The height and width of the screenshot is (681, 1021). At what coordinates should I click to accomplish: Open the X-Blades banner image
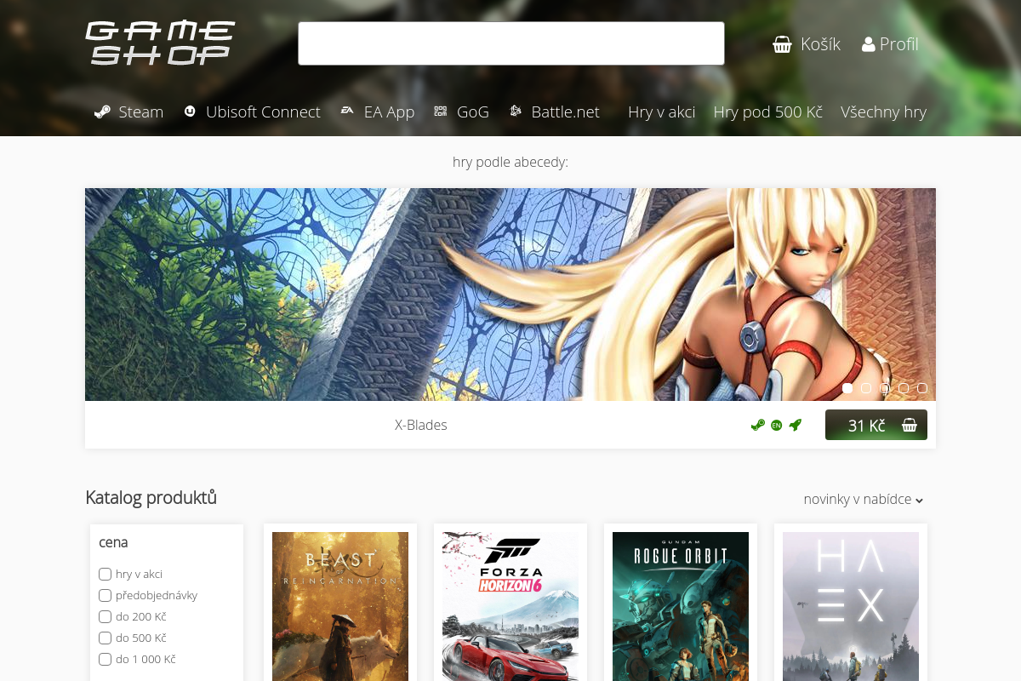[510, 295]
